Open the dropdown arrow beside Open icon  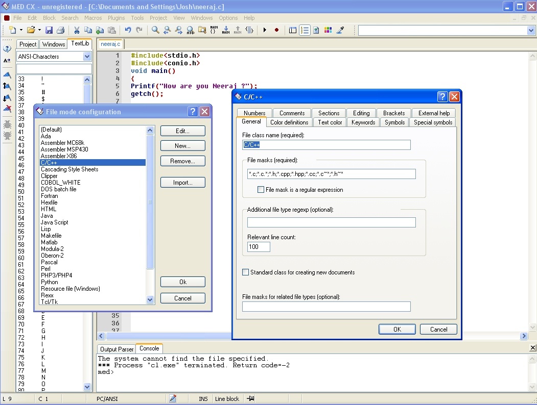click(39, 30)
